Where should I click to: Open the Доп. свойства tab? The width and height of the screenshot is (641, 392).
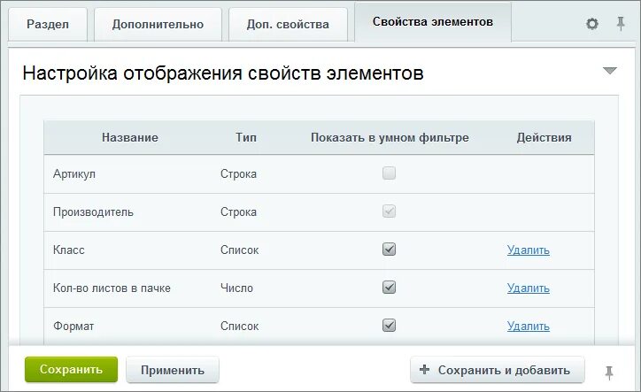(x=288, y=24)
